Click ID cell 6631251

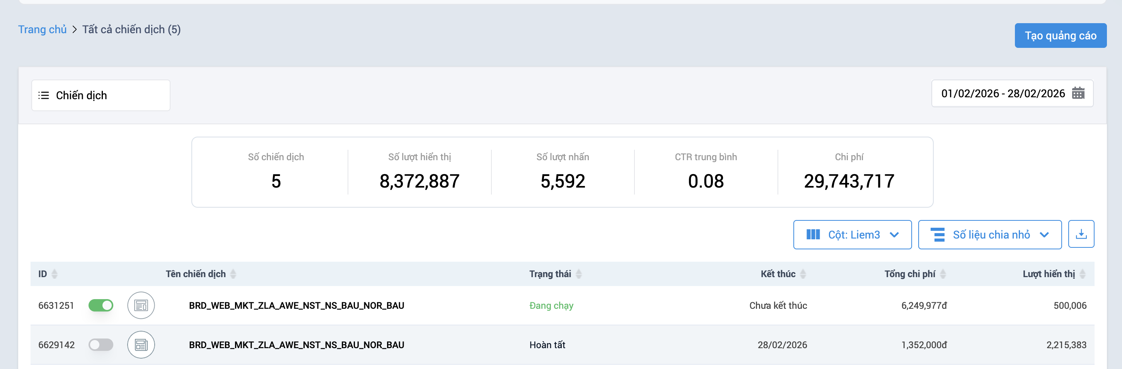[56, 306]
